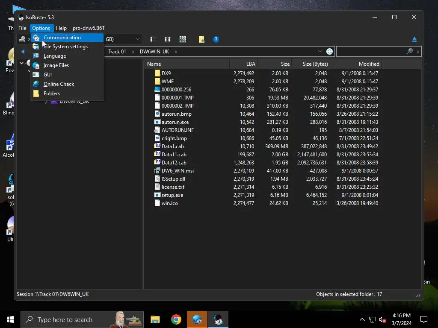Select Image Files in Options menu
Viewport: 438px width, 328px height.
point(67,65)
